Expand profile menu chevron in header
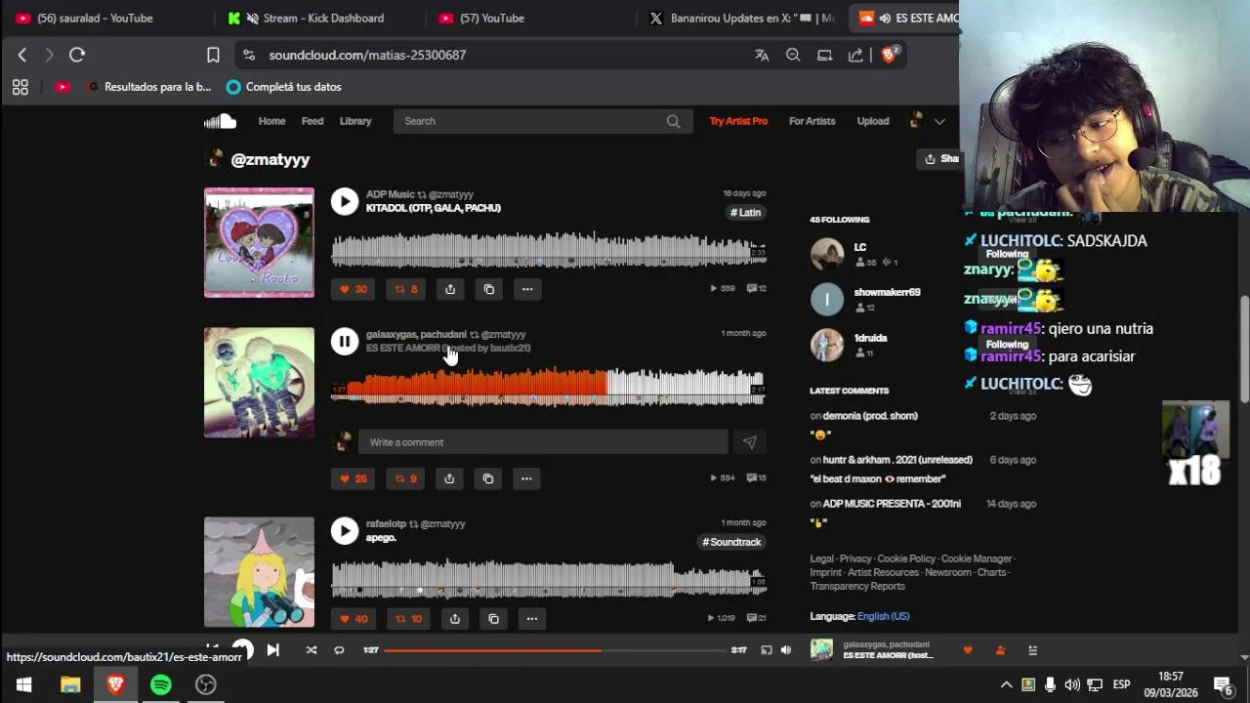Viewport: 1250px width, 703px height. [939, 121]
